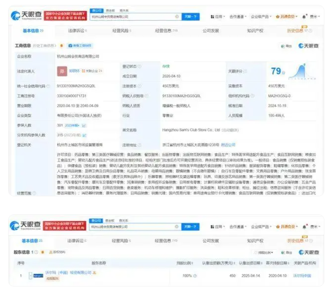332x296 pixels.
Task: Click Tianyancha logo on business info page
Action: (x=26, y=15)
